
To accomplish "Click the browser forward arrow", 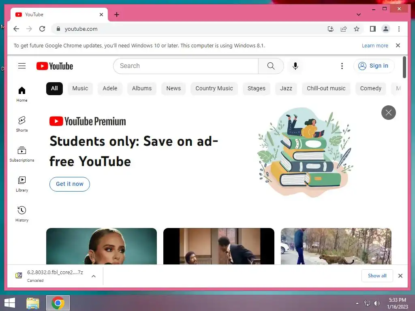I will tap(29, 29).
